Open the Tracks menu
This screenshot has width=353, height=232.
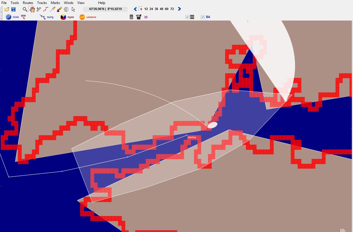click(42, 3)
